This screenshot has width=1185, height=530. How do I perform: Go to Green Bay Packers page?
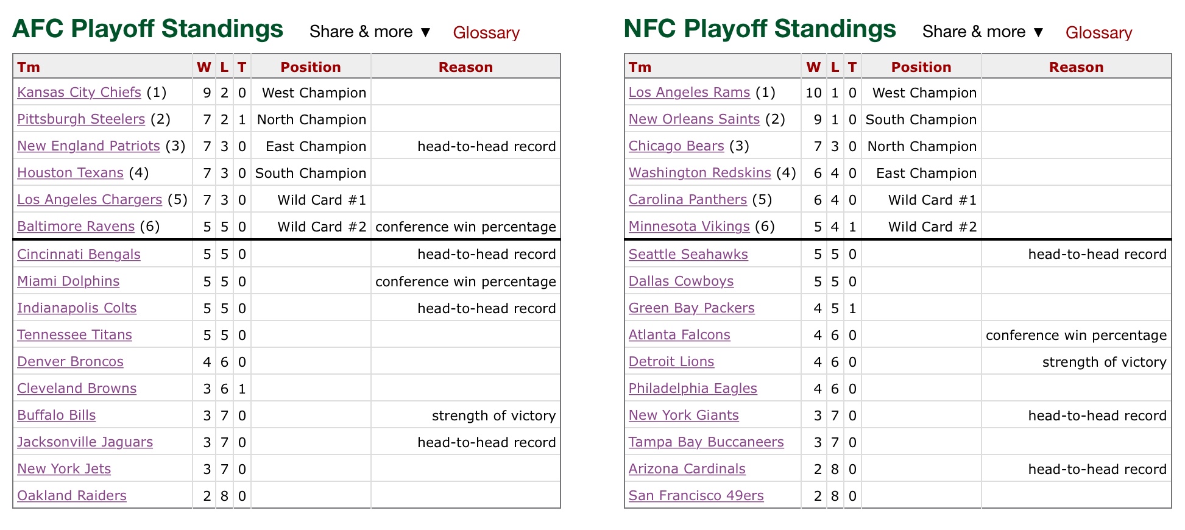point(692,308)
